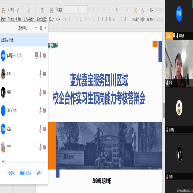
Task: Open the From Current (从当前开始) dropdown
Action: pos(29,19)
